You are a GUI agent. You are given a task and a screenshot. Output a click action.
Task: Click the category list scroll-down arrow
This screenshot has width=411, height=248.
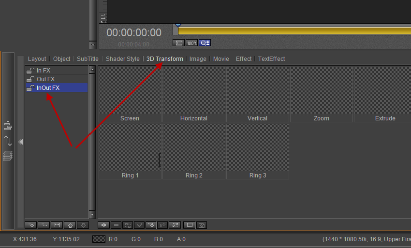click(x=92, y=215)
